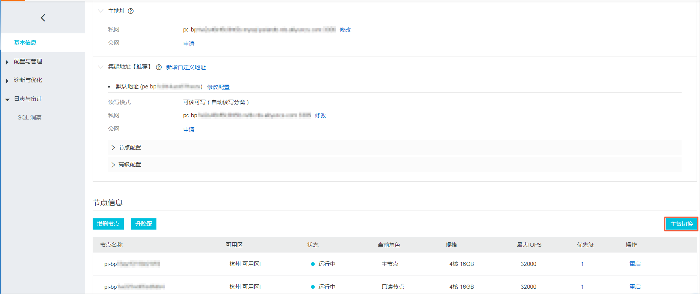Click 申请 for primary public address

coord(189,44)
